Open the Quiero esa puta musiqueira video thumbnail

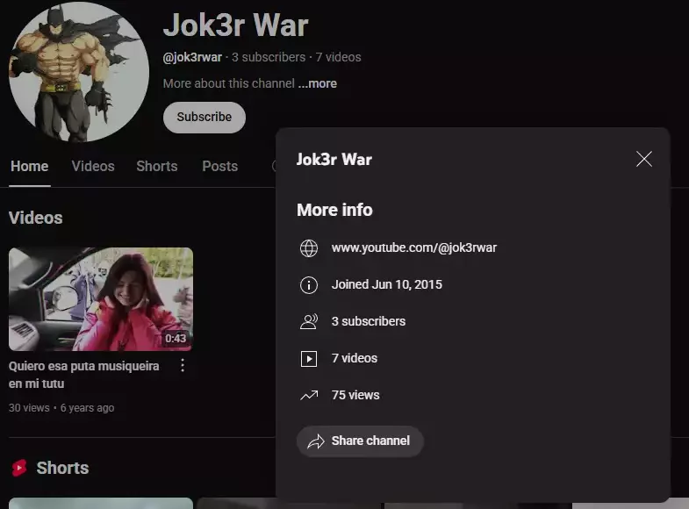tap(101, 299)
